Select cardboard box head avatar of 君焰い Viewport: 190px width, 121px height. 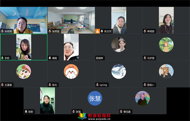[x=166, y=71]
